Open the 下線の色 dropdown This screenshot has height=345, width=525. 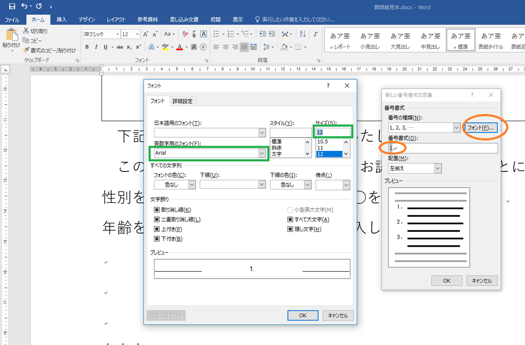pos(308,185)
